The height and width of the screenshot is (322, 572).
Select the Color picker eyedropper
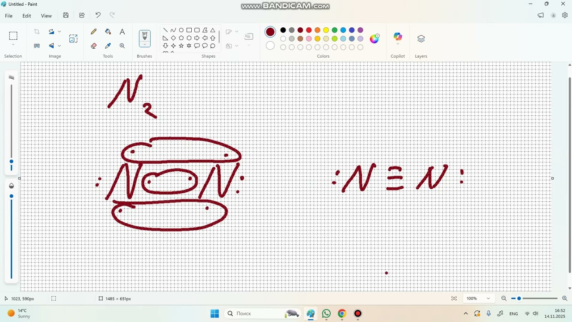[108, 46]
